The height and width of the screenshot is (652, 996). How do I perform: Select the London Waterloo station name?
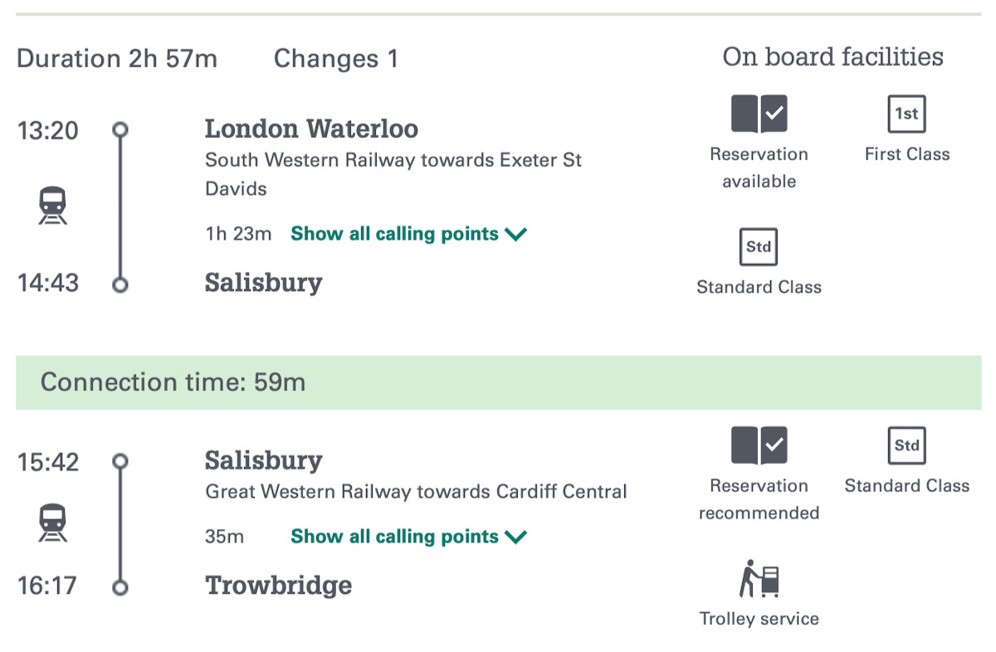coord(311,129)
